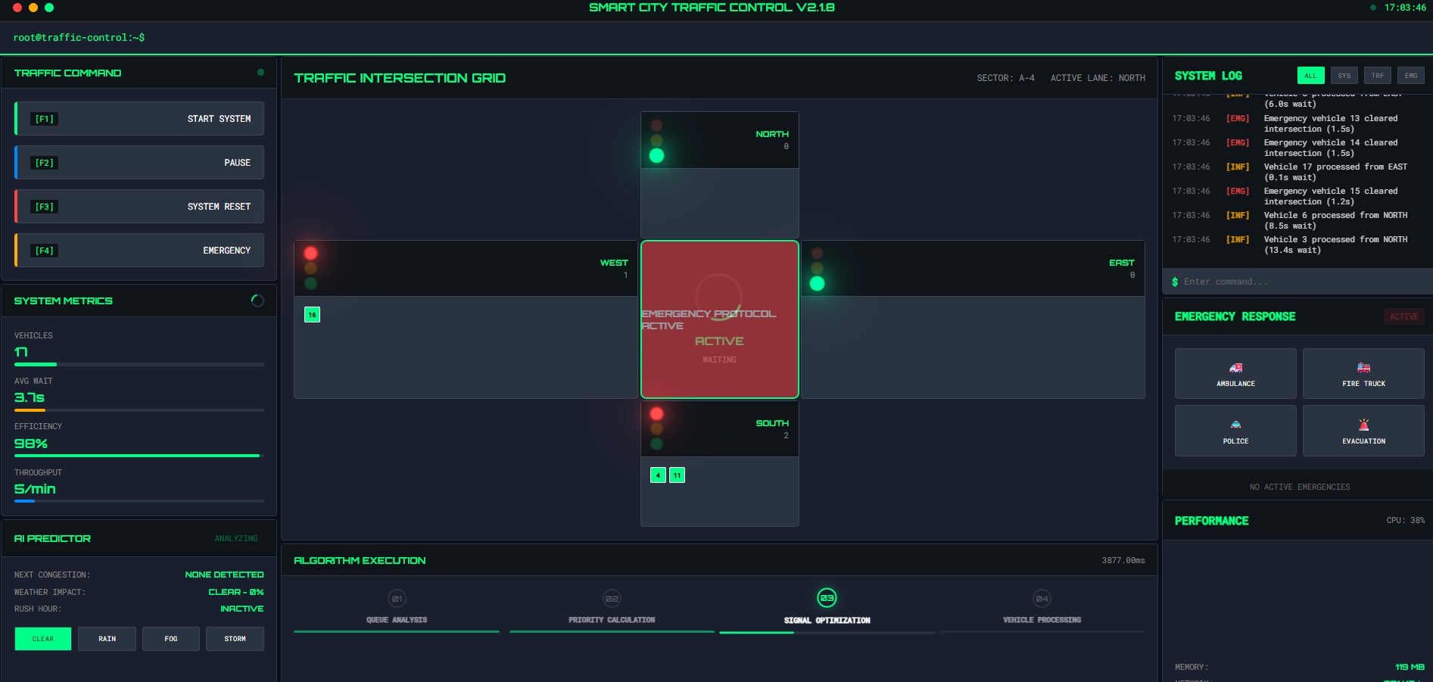Click the evacuation siren icon
Screen dimensions: 1433x682
click(x=1363, y=425)
